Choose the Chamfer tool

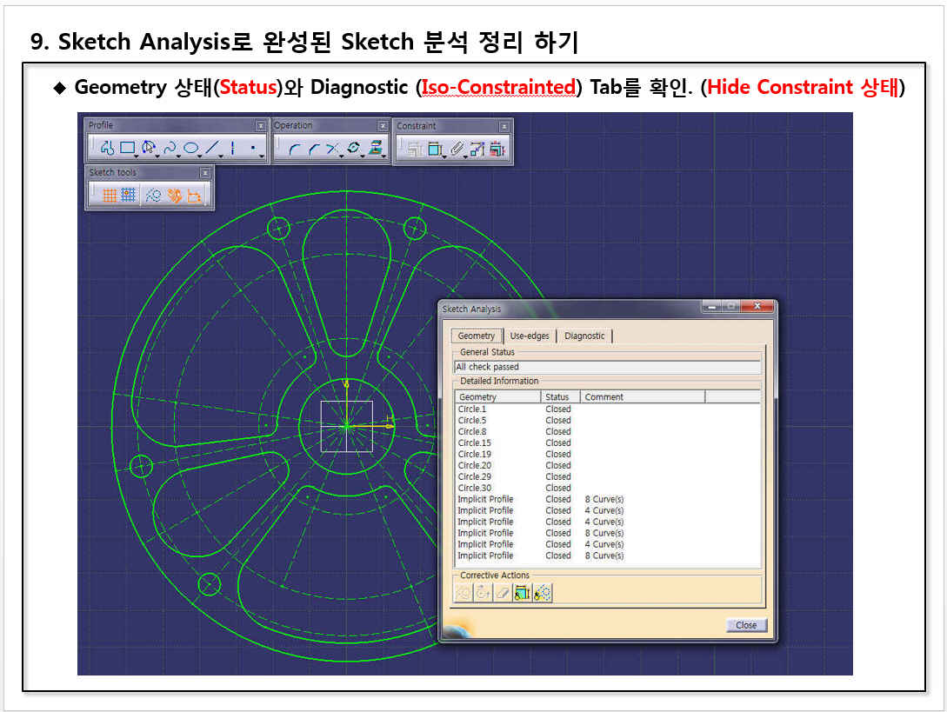(x=313, y=150)
